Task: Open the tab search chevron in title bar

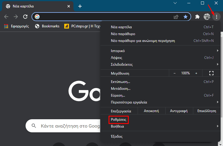Action: 175,3
